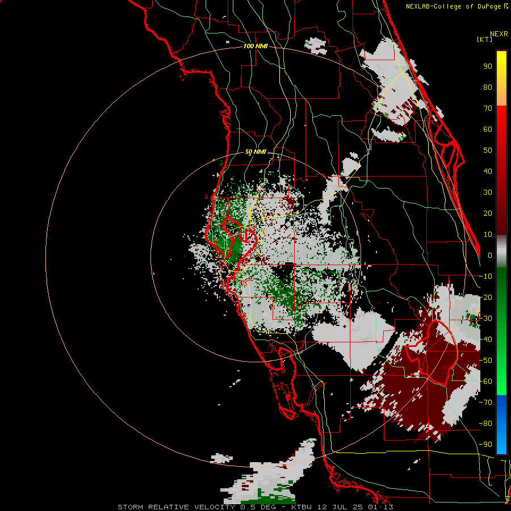Click the 100 NMI range ring label
The width and height of the screenshot is (511, 511).
click(x=256, y=46)
